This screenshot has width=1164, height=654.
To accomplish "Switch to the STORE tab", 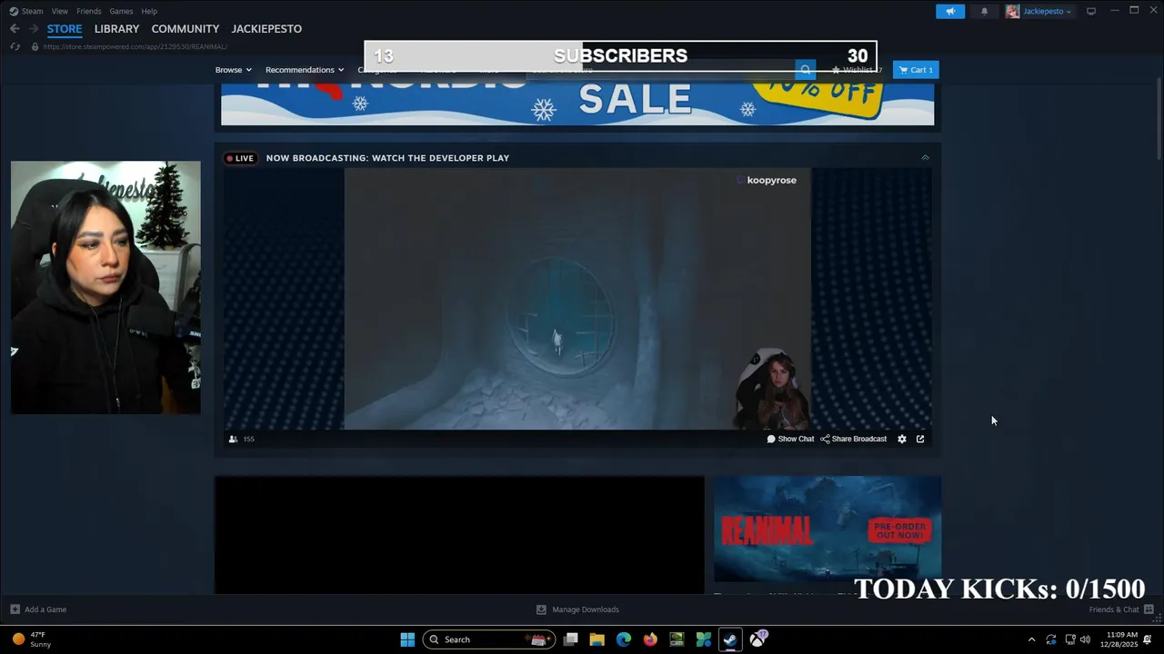I will [65, 29].
